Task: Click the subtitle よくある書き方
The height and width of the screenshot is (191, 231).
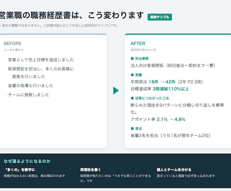Action: click(14, 50)
